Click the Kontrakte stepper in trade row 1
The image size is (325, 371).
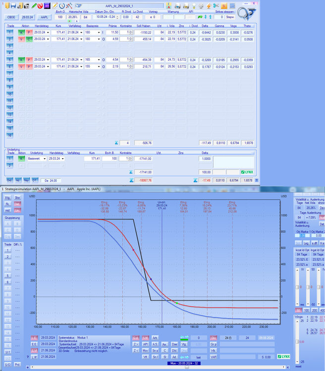tap(131, 33)
